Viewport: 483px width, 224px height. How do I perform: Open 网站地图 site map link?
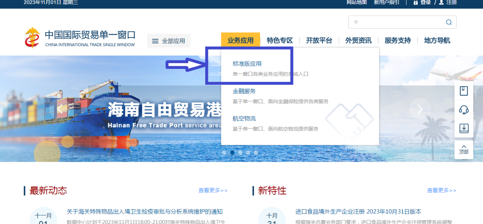(x=357, y=3)
